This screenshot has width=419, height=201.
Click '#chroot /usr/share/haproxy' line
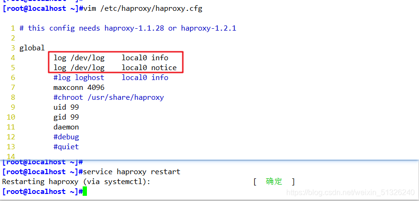click(x=109, y=97)
